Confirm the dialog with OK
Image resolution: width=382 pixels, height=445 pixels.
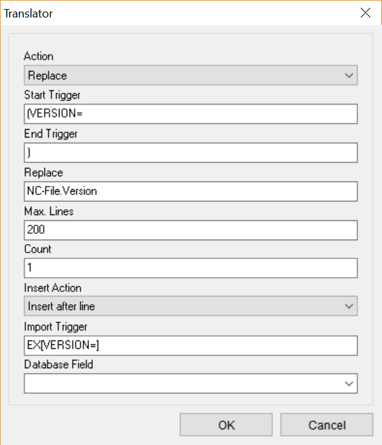tap(226, 424)
